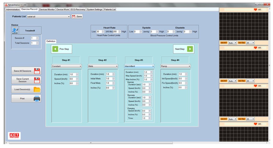Click the Session # stepper arrows
The height and width of the screenshot is (148, 273).
coord(37,38)
